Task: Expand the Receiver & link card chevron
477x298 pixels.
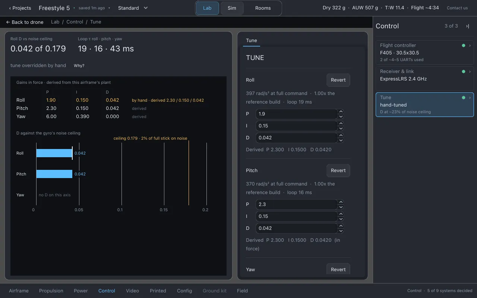Action: tap(470, 72)
